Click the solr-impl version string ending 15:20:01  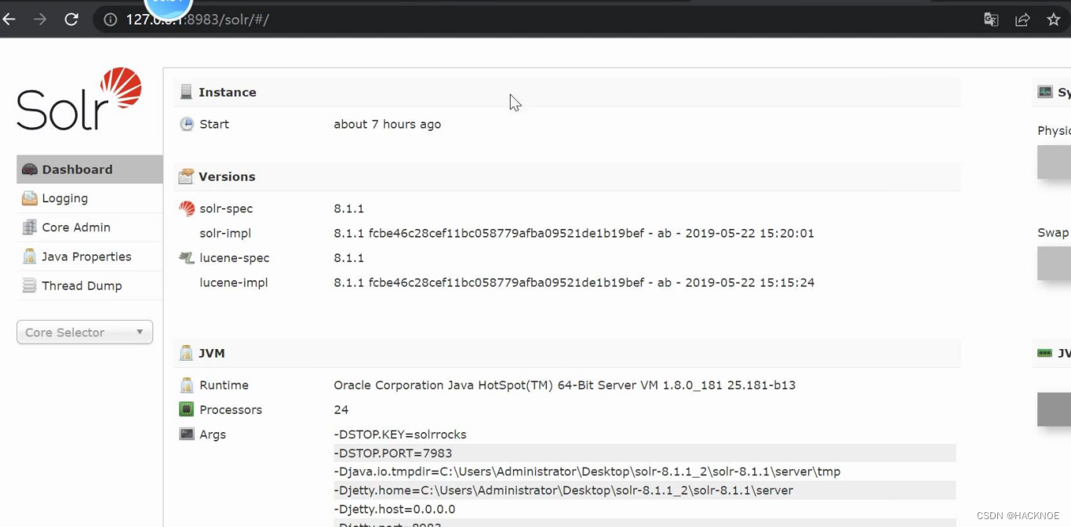coord(574,233)
